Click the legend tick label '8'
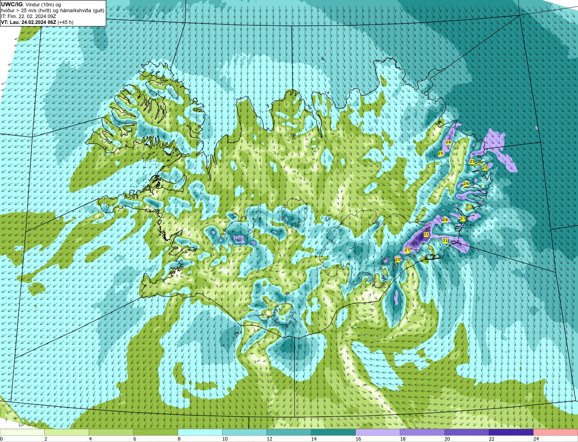This screenshot has width=578, height=442. point(179,439)
